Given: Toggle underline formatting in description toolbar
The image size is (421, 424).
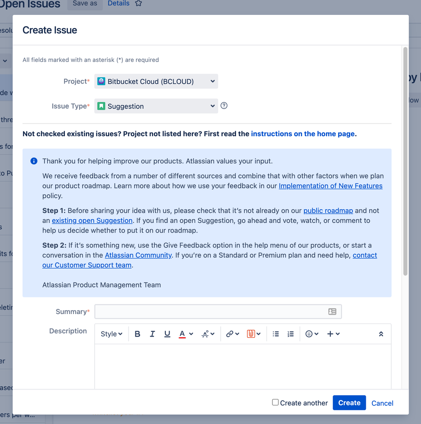Looking at the screenshot, I should 167,334.
